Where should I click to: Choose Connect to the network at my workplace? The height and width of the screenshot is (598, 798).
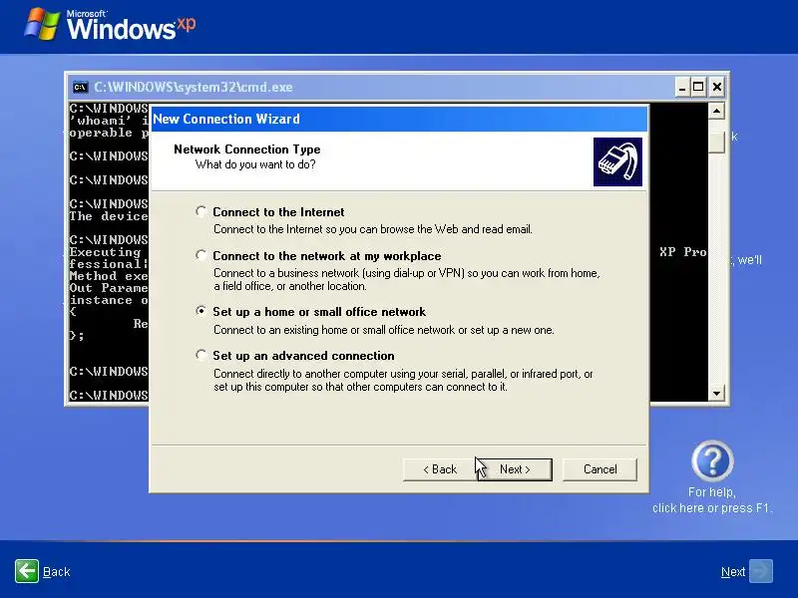click(201, 255)
